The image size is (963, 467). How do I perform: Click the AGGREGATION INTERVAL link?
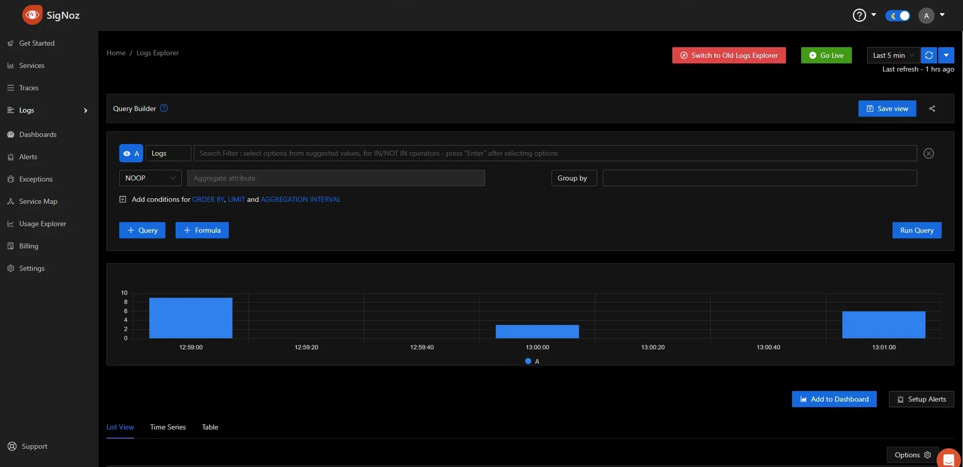click(300, 199)
